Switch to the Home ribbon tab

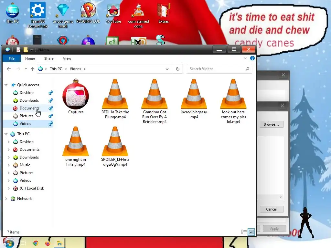(30, 58)
